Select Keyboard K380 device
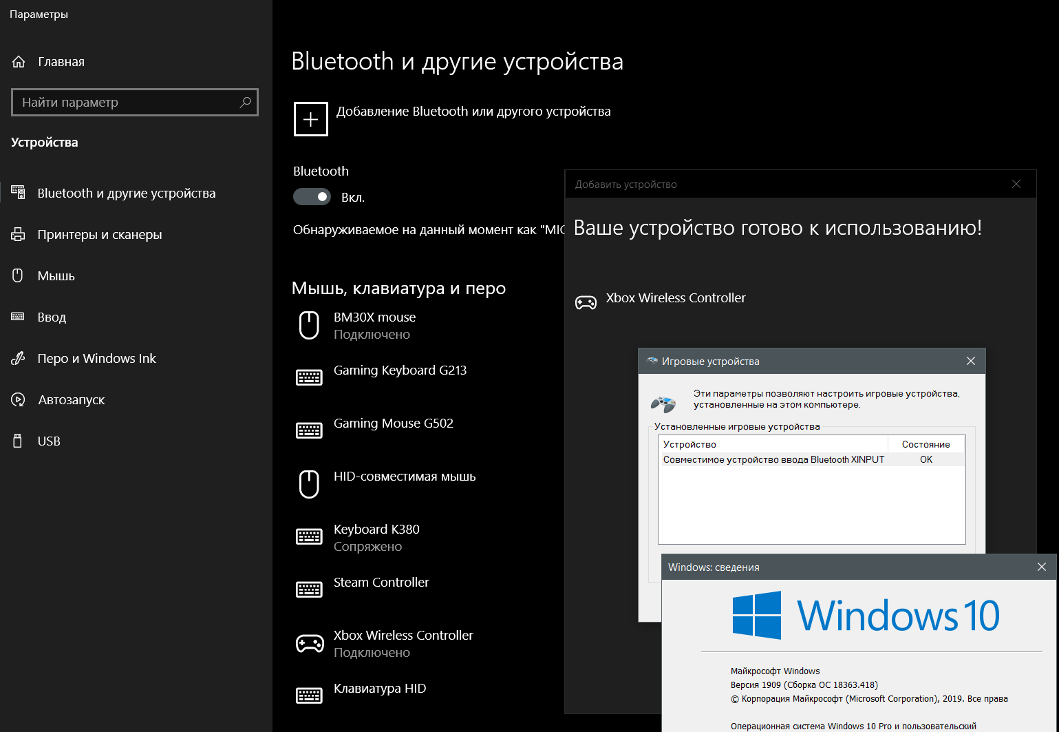Image resolution: width=1059 pixels, height=732 pixels. coord(376,537)
